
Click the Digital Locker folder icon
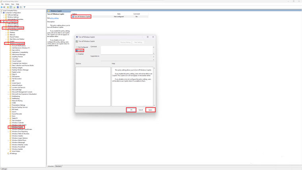click(10, 72)
